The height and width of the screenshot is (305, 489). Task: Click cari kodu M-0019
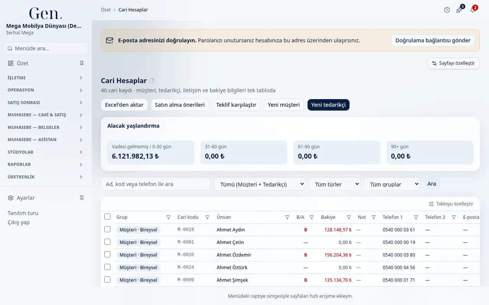pos(186,230)
